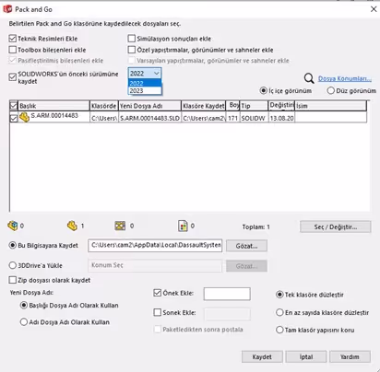Choose 3DDrive'a Yükle option
The width and height of the screenshot is (380, 372).
(x=13, y=265)
